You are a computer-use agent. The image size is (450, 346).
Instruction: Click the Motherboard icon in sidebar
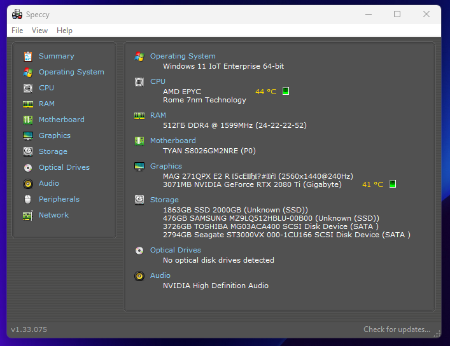[28, 120]
